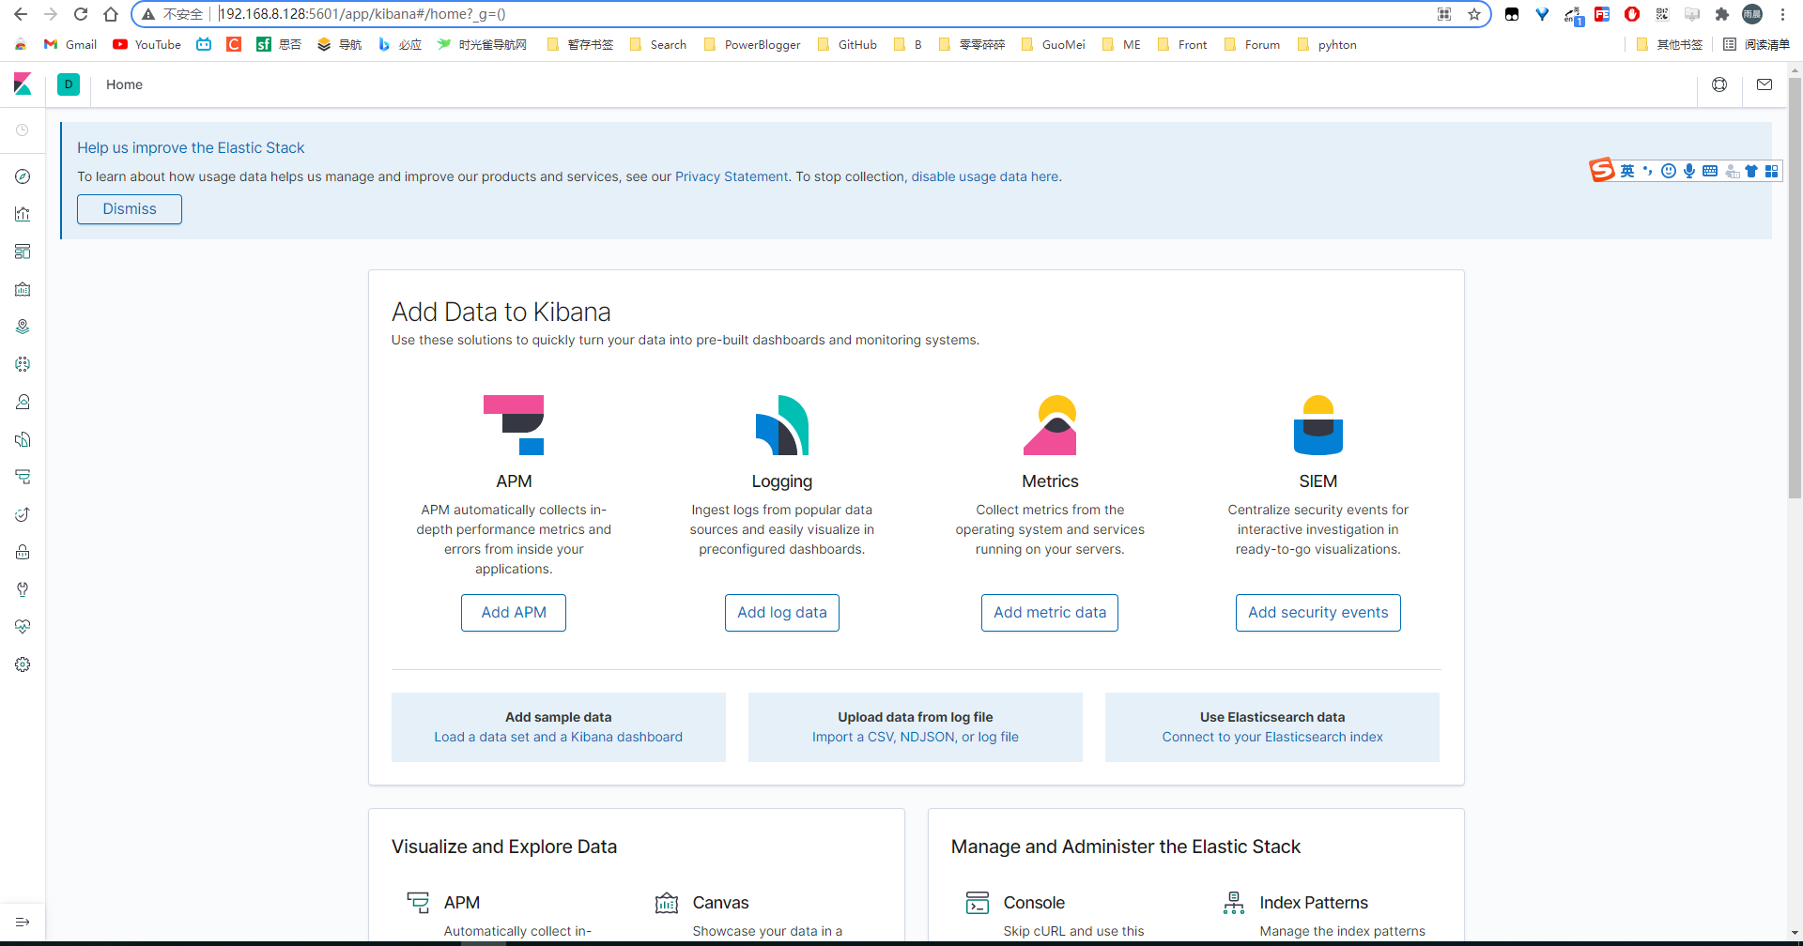Click the Add APM button
This screenshot has height=946, width=1803.
click(514, 613)
